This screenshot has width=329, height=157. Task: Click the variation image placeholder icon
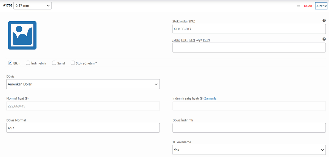coord(22,35)
